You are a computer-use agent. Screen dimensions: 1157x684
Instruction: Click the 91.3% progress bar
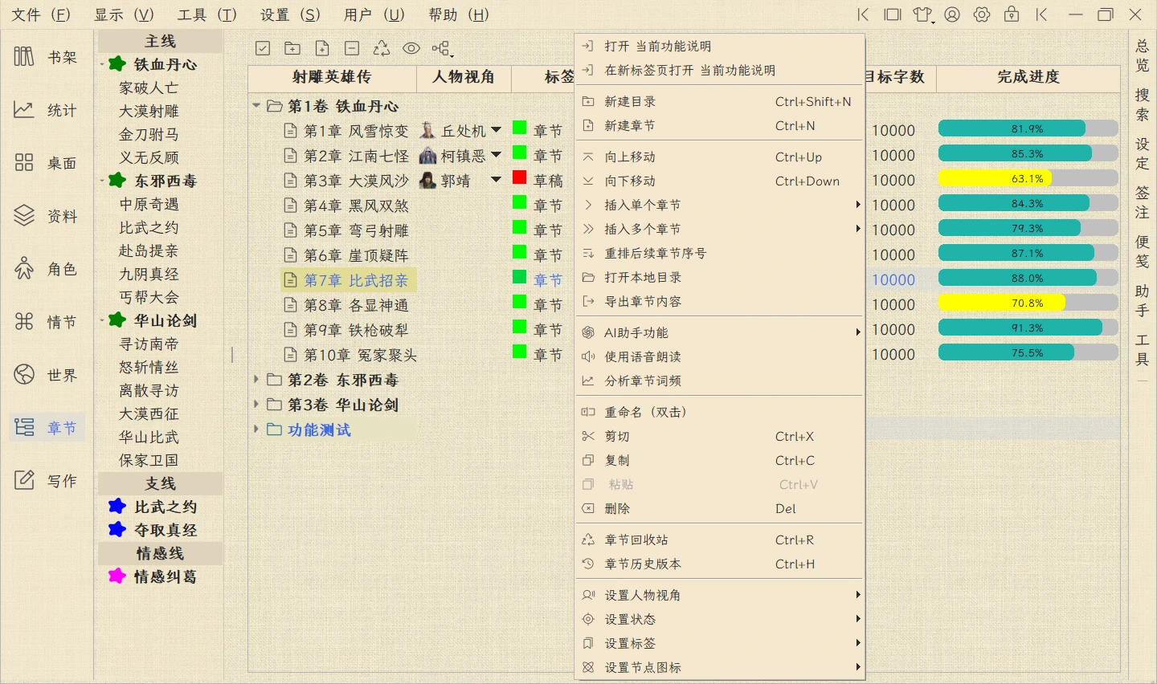(x=1028, y=328)
